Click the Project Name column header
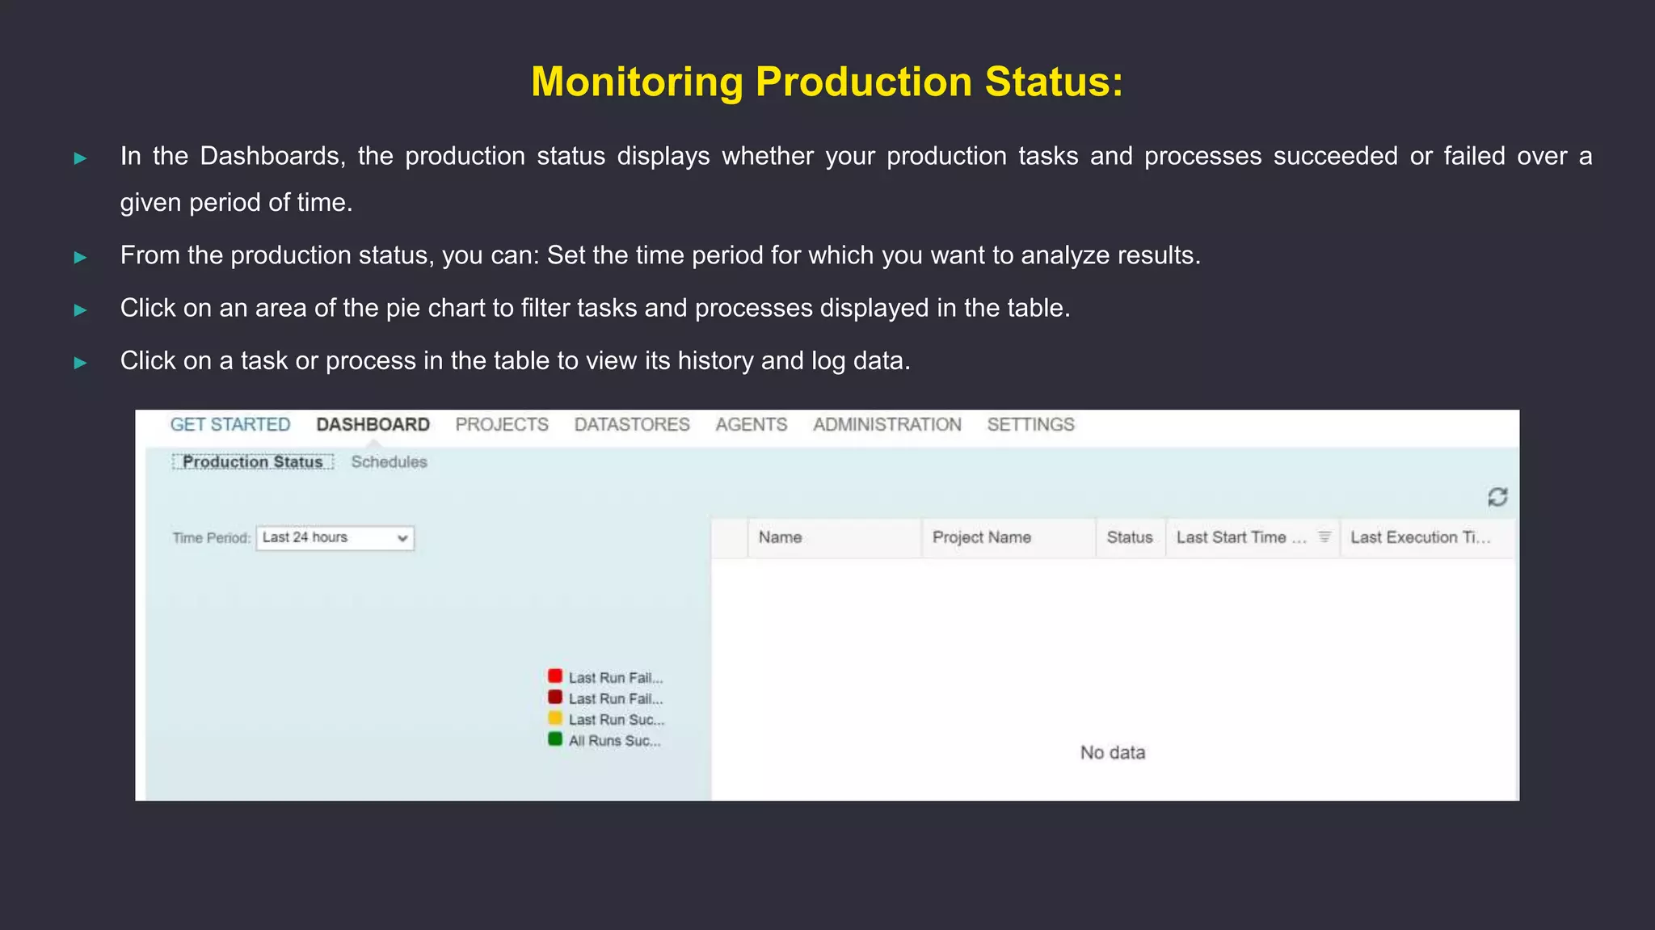The height and width of the screenshot is (930, 1655). [982, 538]
